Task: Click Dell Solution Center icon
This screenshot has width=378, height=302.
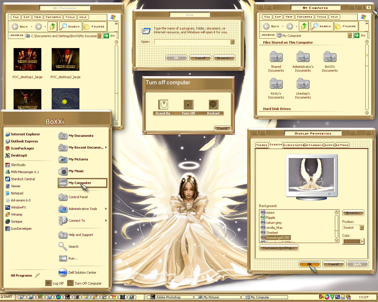Action: (63, 273)
